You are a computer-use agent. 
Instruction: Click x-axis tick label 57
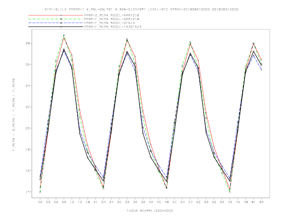pyautogui.click(x=190, y=202)
